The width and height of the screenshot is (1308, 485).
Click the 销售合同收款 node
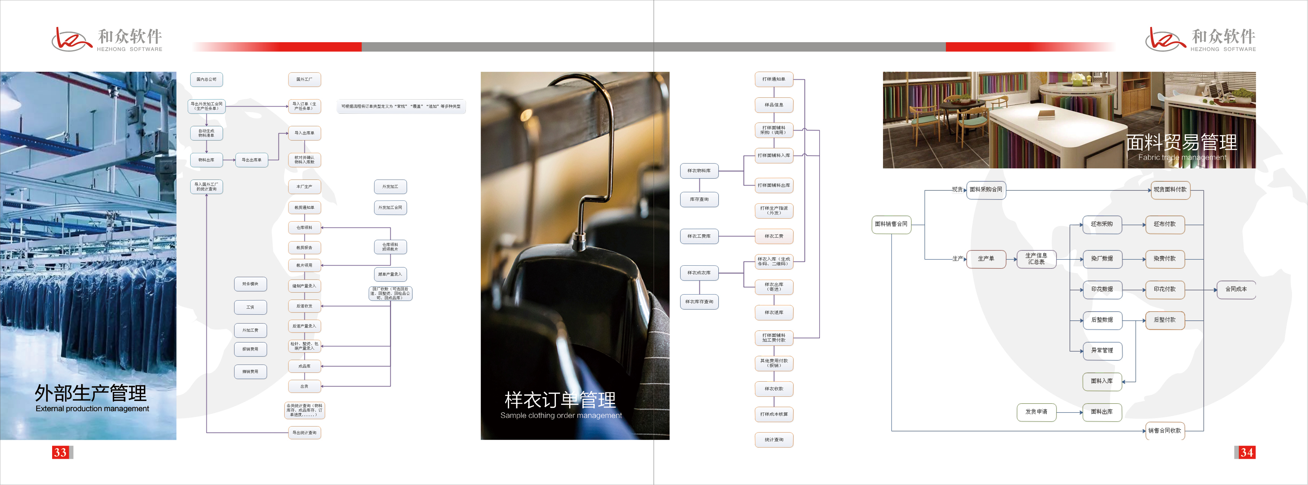1165,431
